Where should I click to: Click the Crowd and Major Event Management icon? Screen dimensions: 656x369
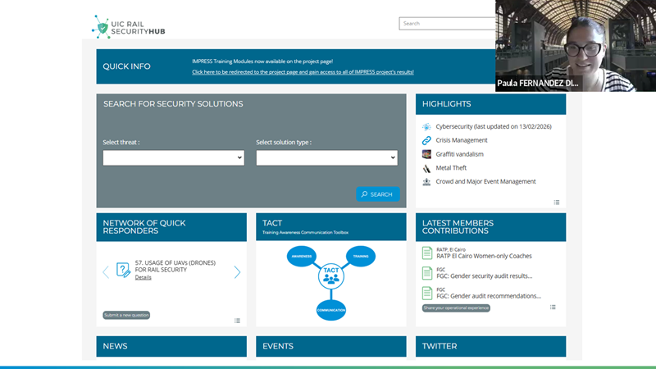[426, 181]
